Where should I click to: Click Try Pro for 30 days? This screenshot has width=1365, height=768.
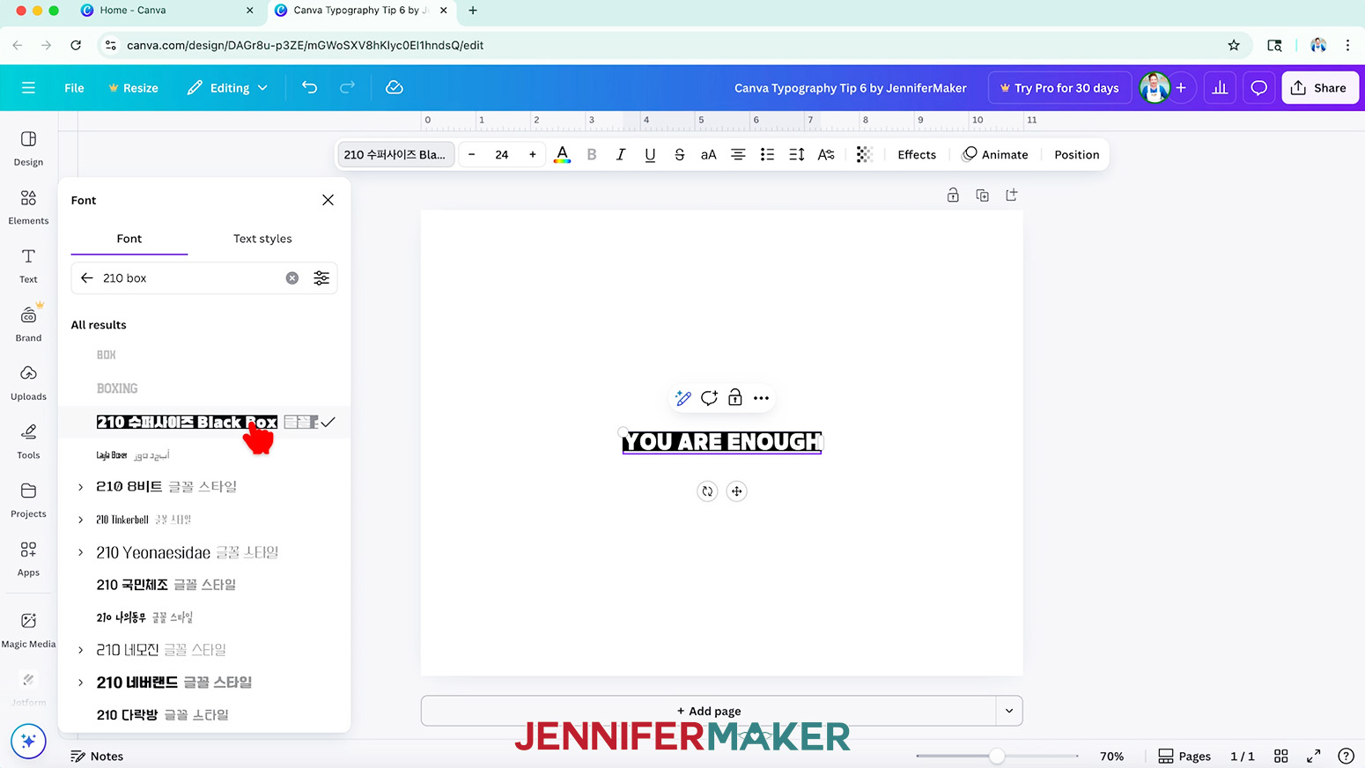tap(1059, 88)
